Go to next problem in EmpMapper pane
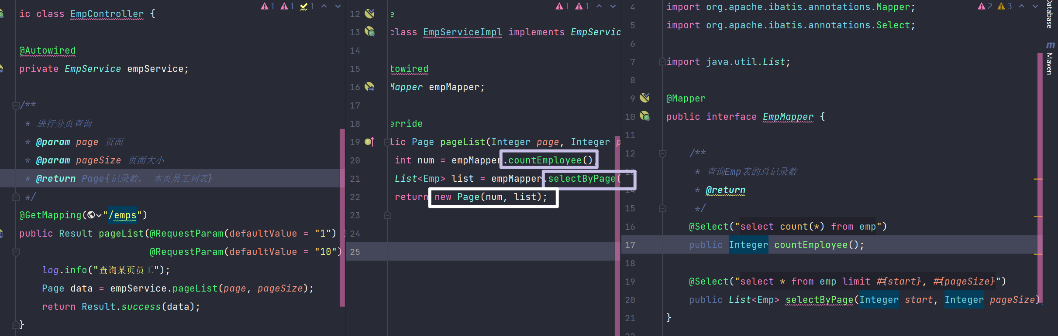This screenshot has height=336, width=1058. click(1035, 6)
